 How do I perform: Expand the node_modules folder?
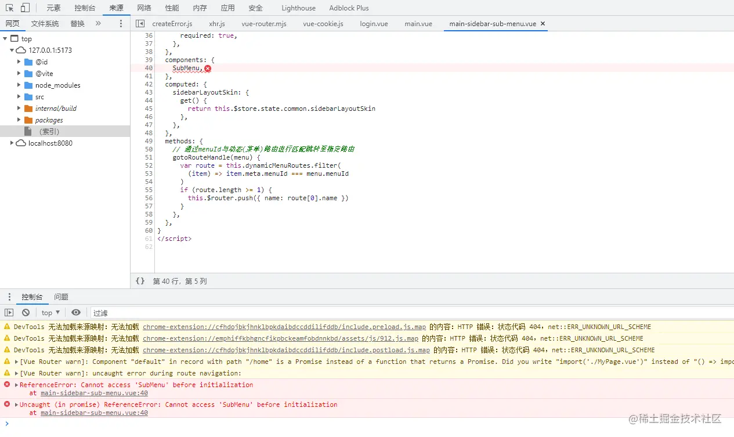point(19,85)
